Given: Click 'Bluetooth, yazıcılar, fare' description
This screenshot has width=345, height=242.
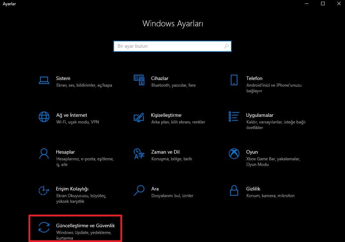Looking at the screenshot, I should coord(173,85).
